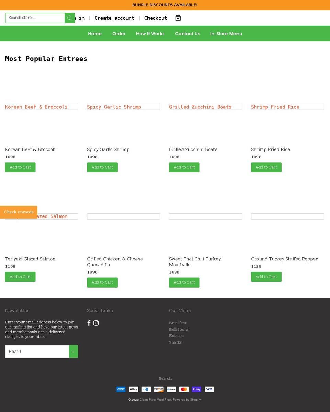Open the shopping bag cart icon
Viewport: 330px width, 412px height.
pyautogui.click(x=178, y=18)
